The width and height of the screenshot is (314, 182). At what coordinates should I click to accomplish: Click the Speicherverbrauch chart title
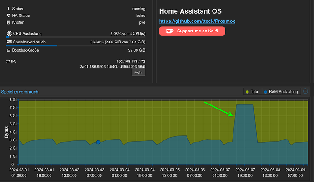[20, 92]
